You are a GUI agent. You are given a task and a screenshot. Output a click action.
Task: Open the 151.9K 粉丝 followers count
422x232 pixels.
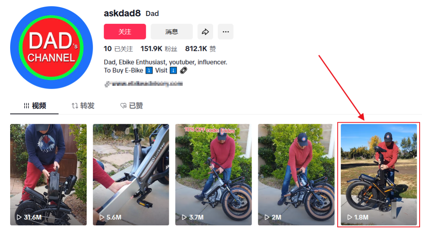[159, 49]
